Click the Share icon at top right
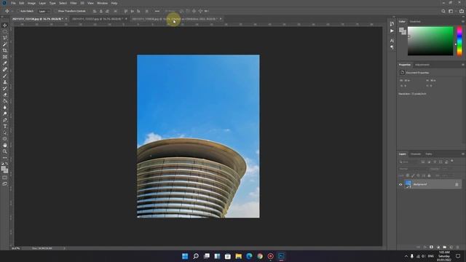 click(461, 11)
